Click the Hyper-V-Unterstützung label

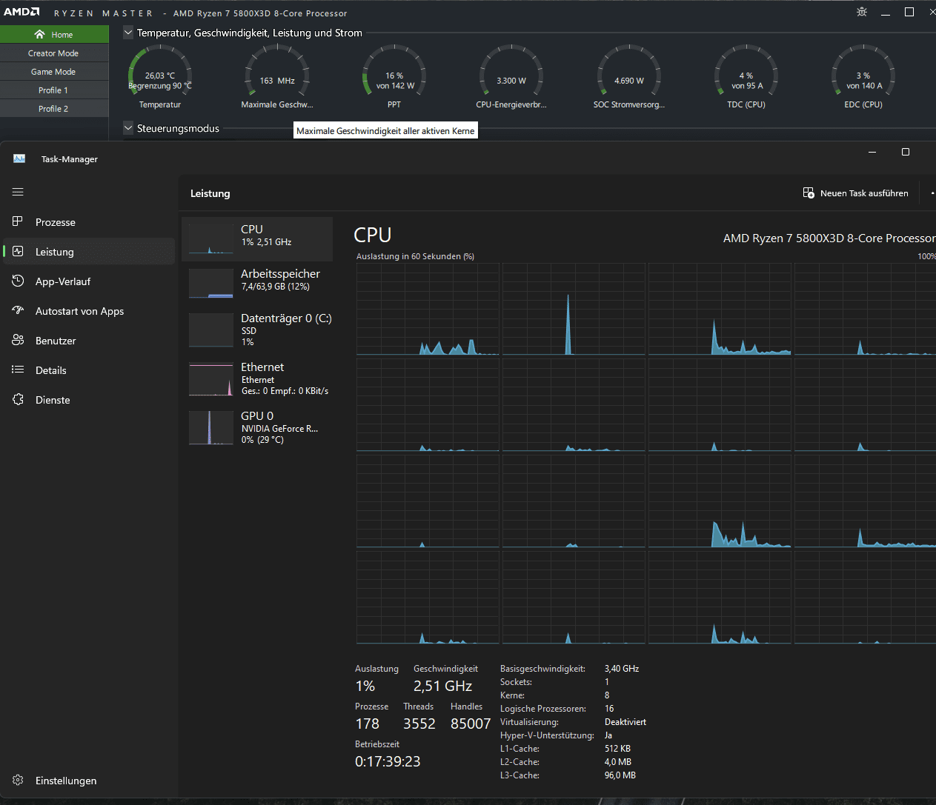(x=547, y=735)
